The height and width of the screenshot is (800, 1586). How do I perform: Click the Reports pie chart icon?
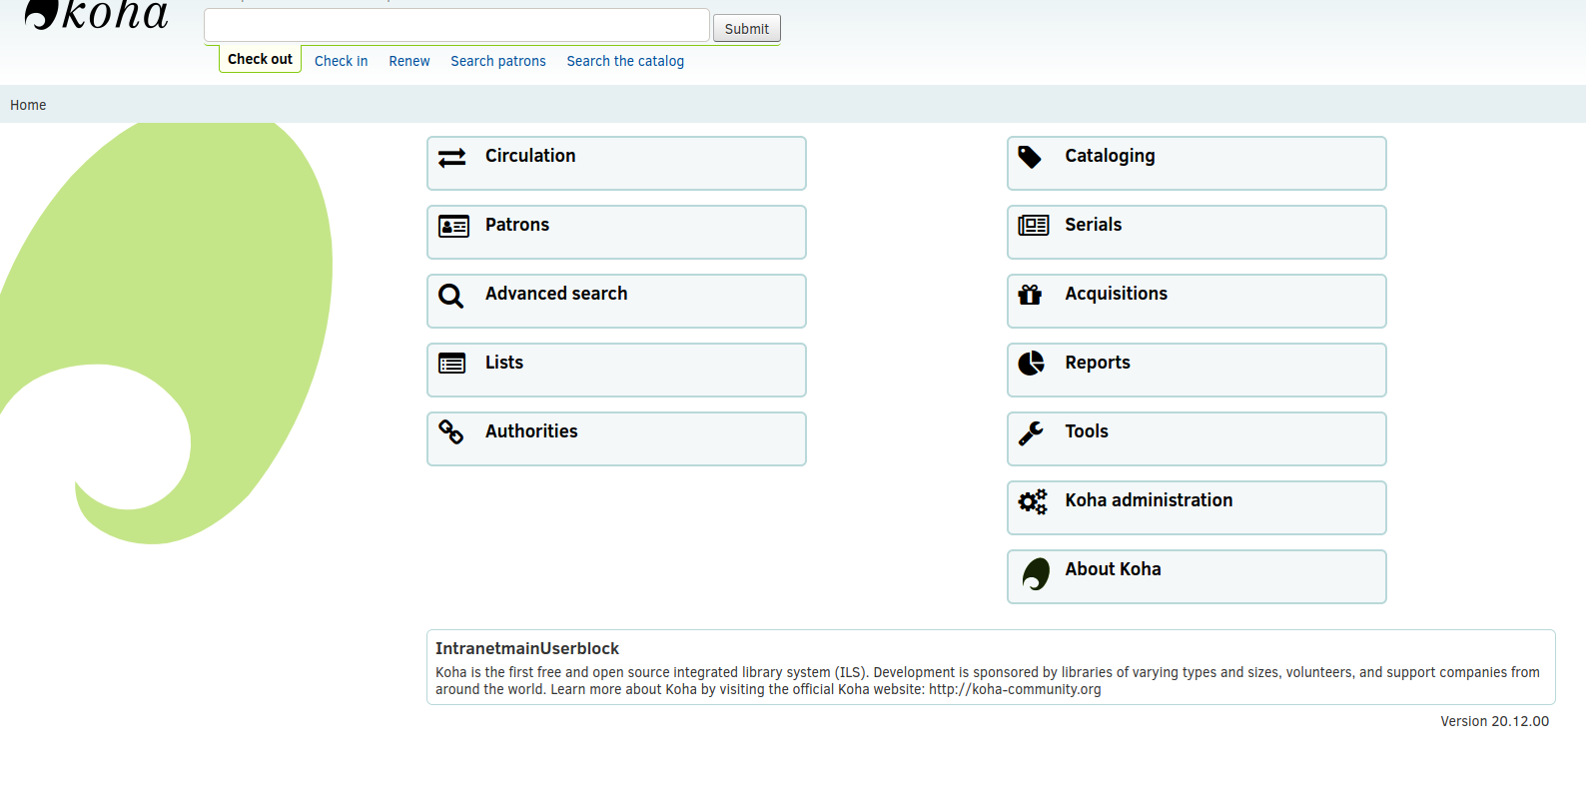[1031, 364]
